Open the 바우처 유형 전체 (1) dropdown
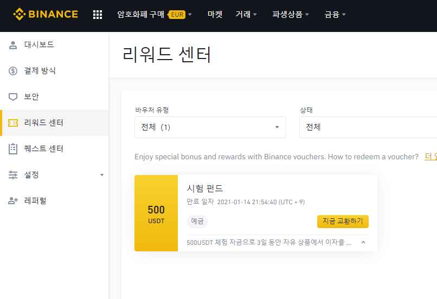 coord(210,127)
